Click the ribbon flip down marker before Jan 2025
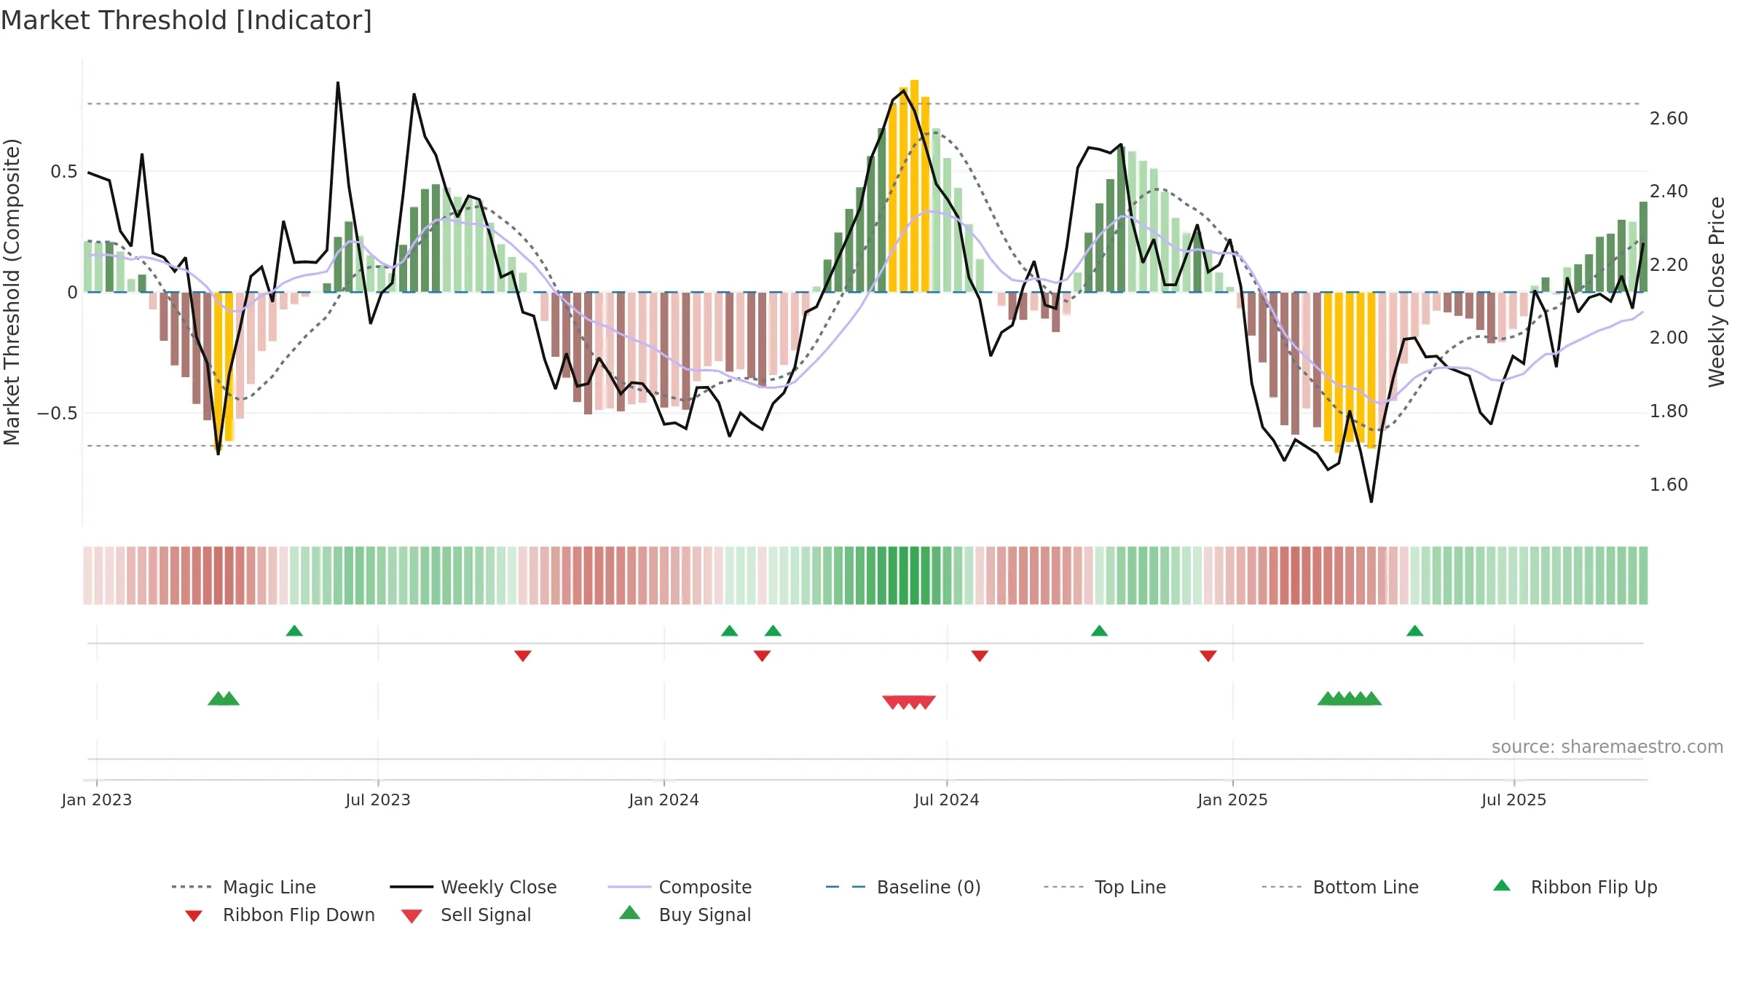The height and width of the screenshot is (983, 1748). point(1208,656)
